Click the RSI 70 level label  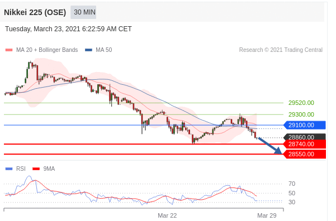coord(292,184)
